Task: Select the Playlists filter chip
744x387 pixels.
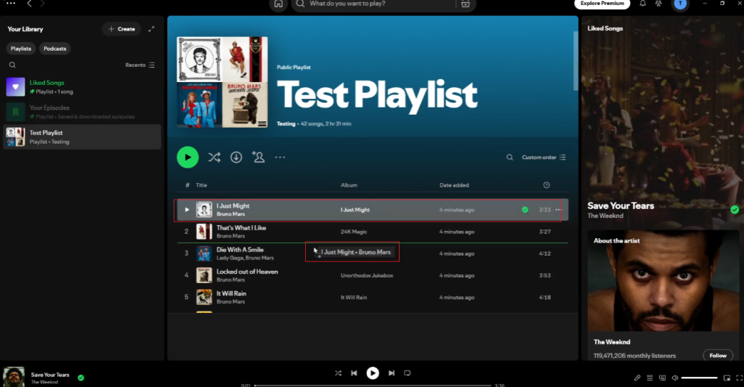Action: click(x=21, y=49)
